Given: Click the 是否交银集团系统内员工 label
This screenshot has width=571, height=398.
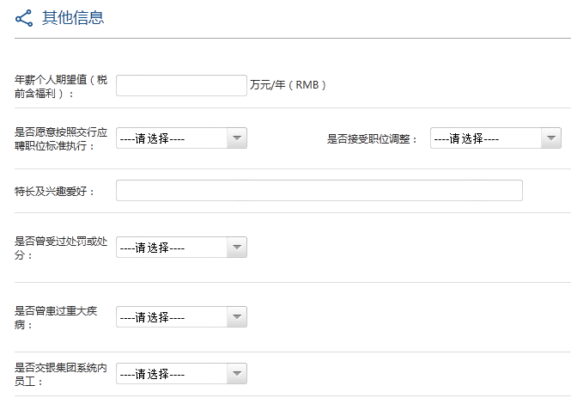Looking at the screenshot, I should click(x=61, y=374).
